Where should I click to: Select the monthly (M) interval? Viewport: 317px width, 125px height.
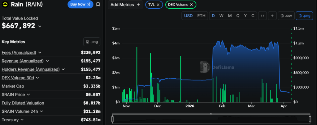pyautogui.click(x=230, y=16)
